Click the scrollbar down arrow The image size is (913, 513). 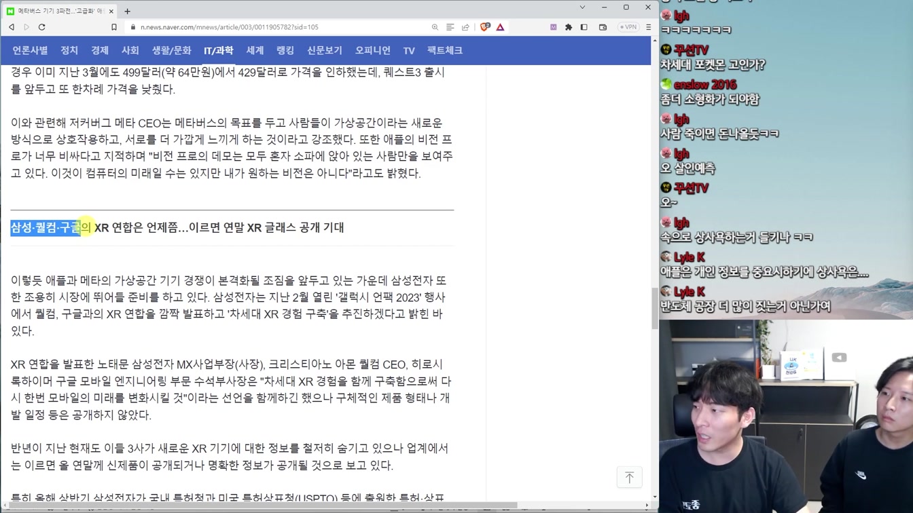655,497
